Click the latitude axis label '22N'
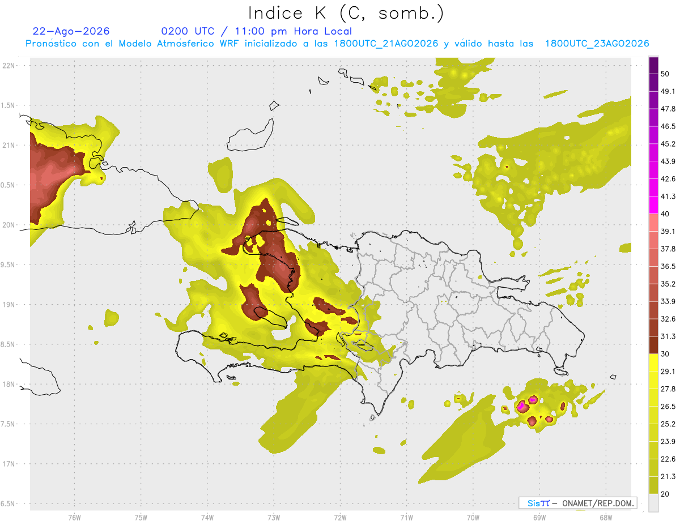 point(10,66)
